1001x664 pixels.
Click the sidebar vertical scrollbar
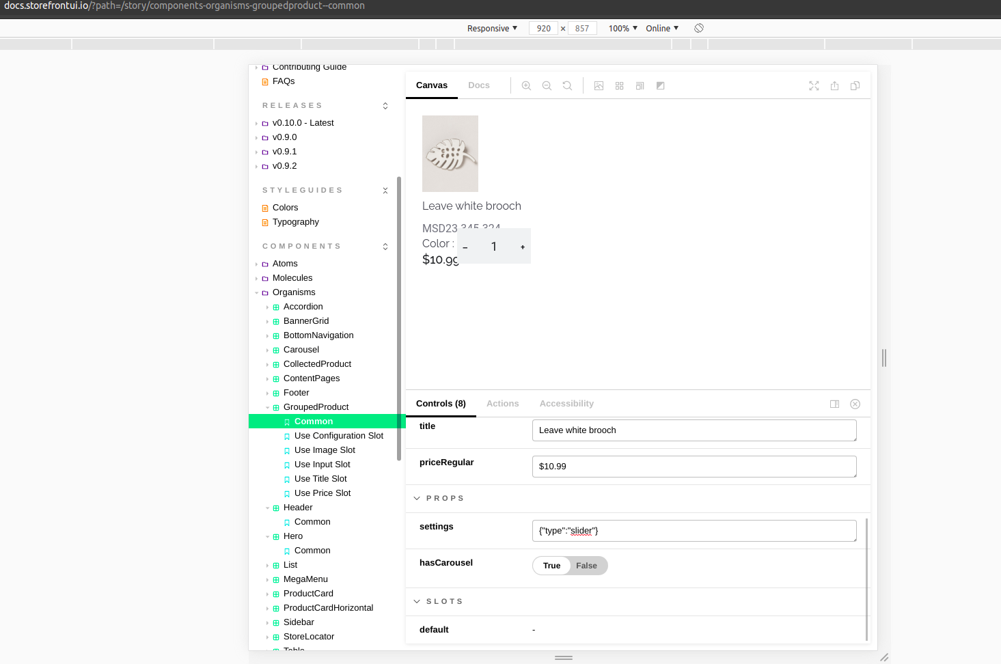[398, 318]
